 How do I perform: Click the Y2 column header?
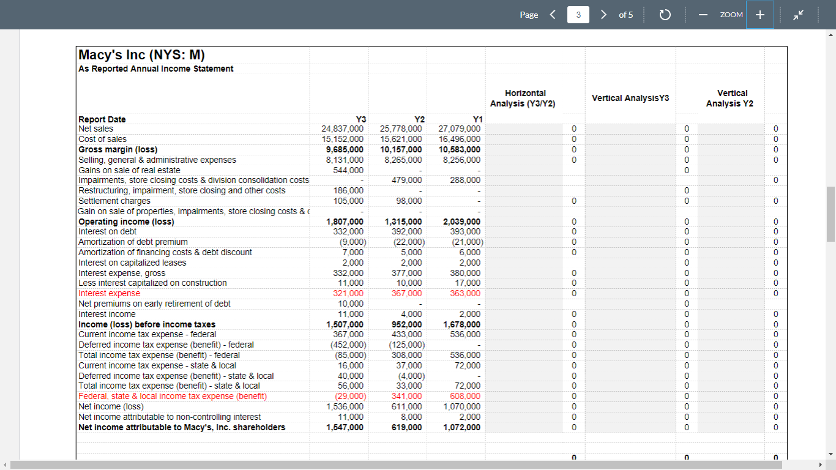click(419, 119)
